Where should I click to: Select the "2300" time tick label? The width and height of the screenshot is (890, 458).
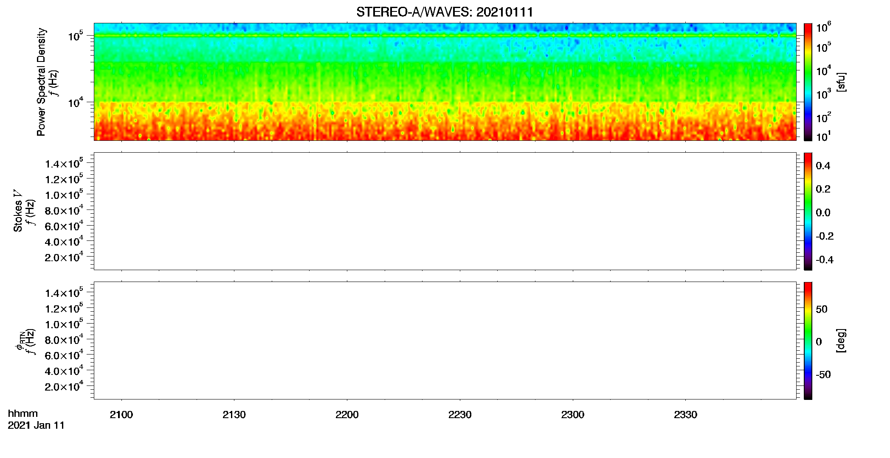(x=573, y=415)
